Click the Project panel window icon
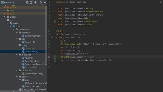This screenshot has height=92, width=163. click(2, 2)
